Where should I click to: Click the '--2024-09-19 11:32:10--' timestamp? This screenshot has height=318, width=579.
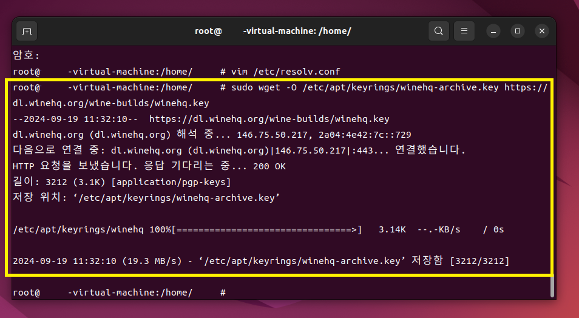point(75,119)
